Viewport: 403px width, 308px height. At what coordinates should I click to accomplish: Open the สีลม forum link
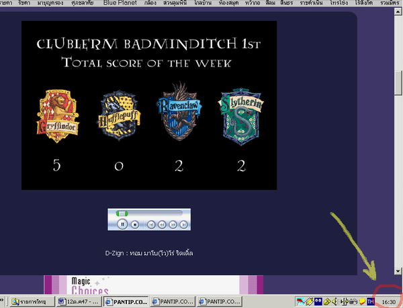pyautogui.click(x=270, y=3)
